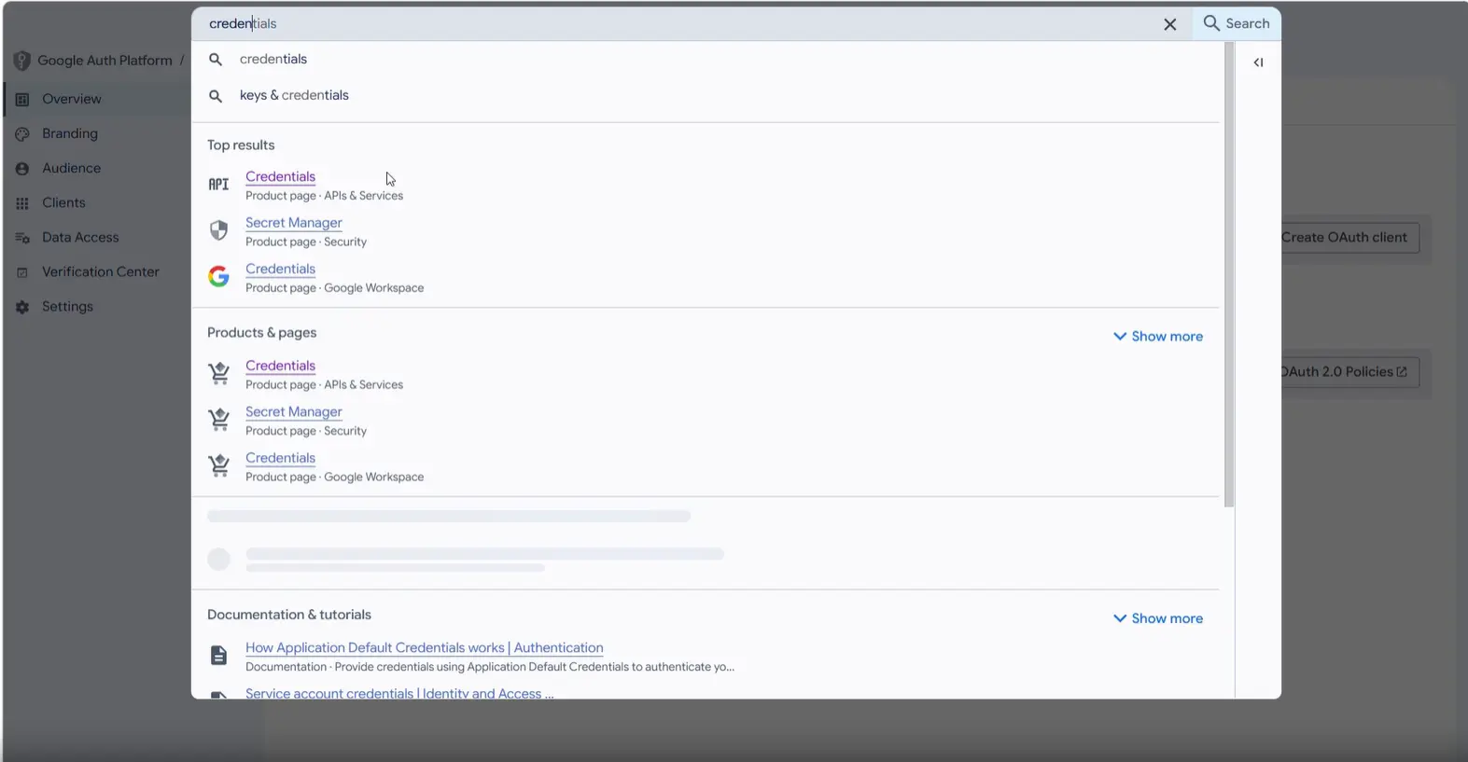Image resolution: width=1468 pixels, height=762 pixels.
Task: Click the Search button in search bar
Action: pos(1237,23)
